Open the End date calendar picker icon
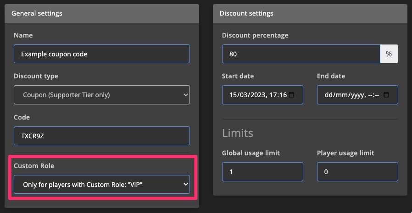Screen dimensions: 412x213 click(386, 95)
